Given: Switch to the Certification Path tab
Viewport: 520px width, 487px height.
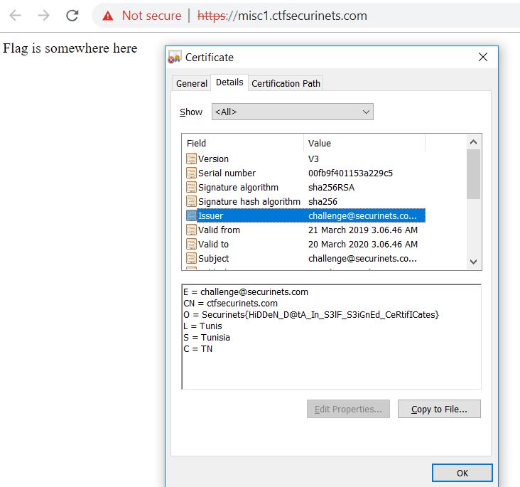Looking at the screenshot, I should tap(286, 83).
